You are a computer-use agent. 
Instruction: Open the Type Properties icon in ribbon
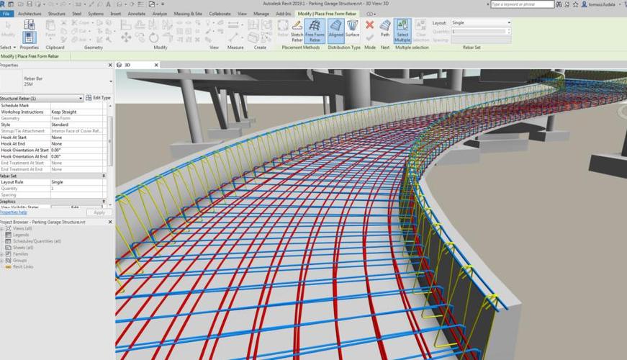(x=29, y=24)
